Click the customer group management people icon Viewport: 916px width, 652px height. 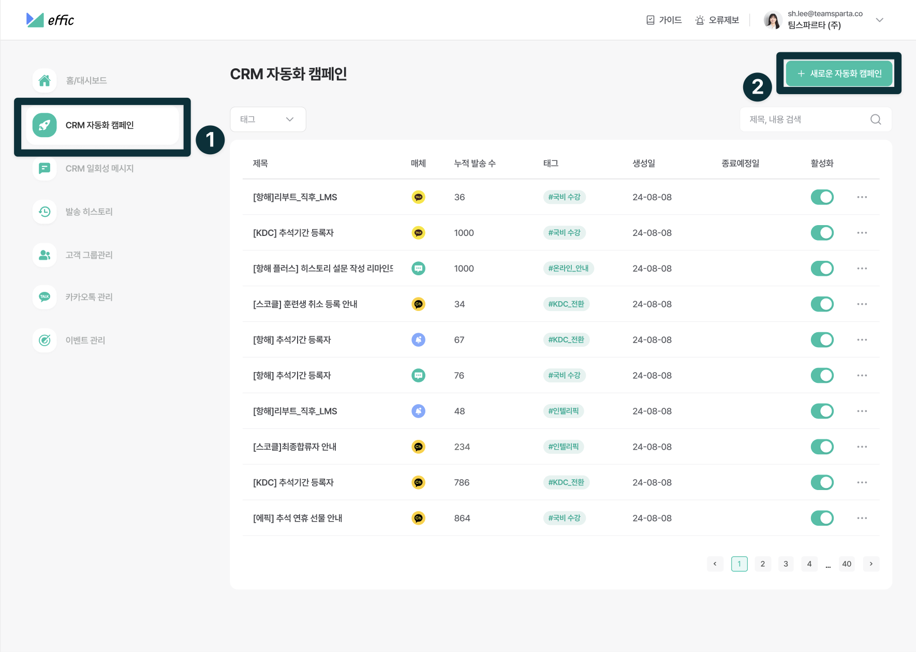(45, 255)
